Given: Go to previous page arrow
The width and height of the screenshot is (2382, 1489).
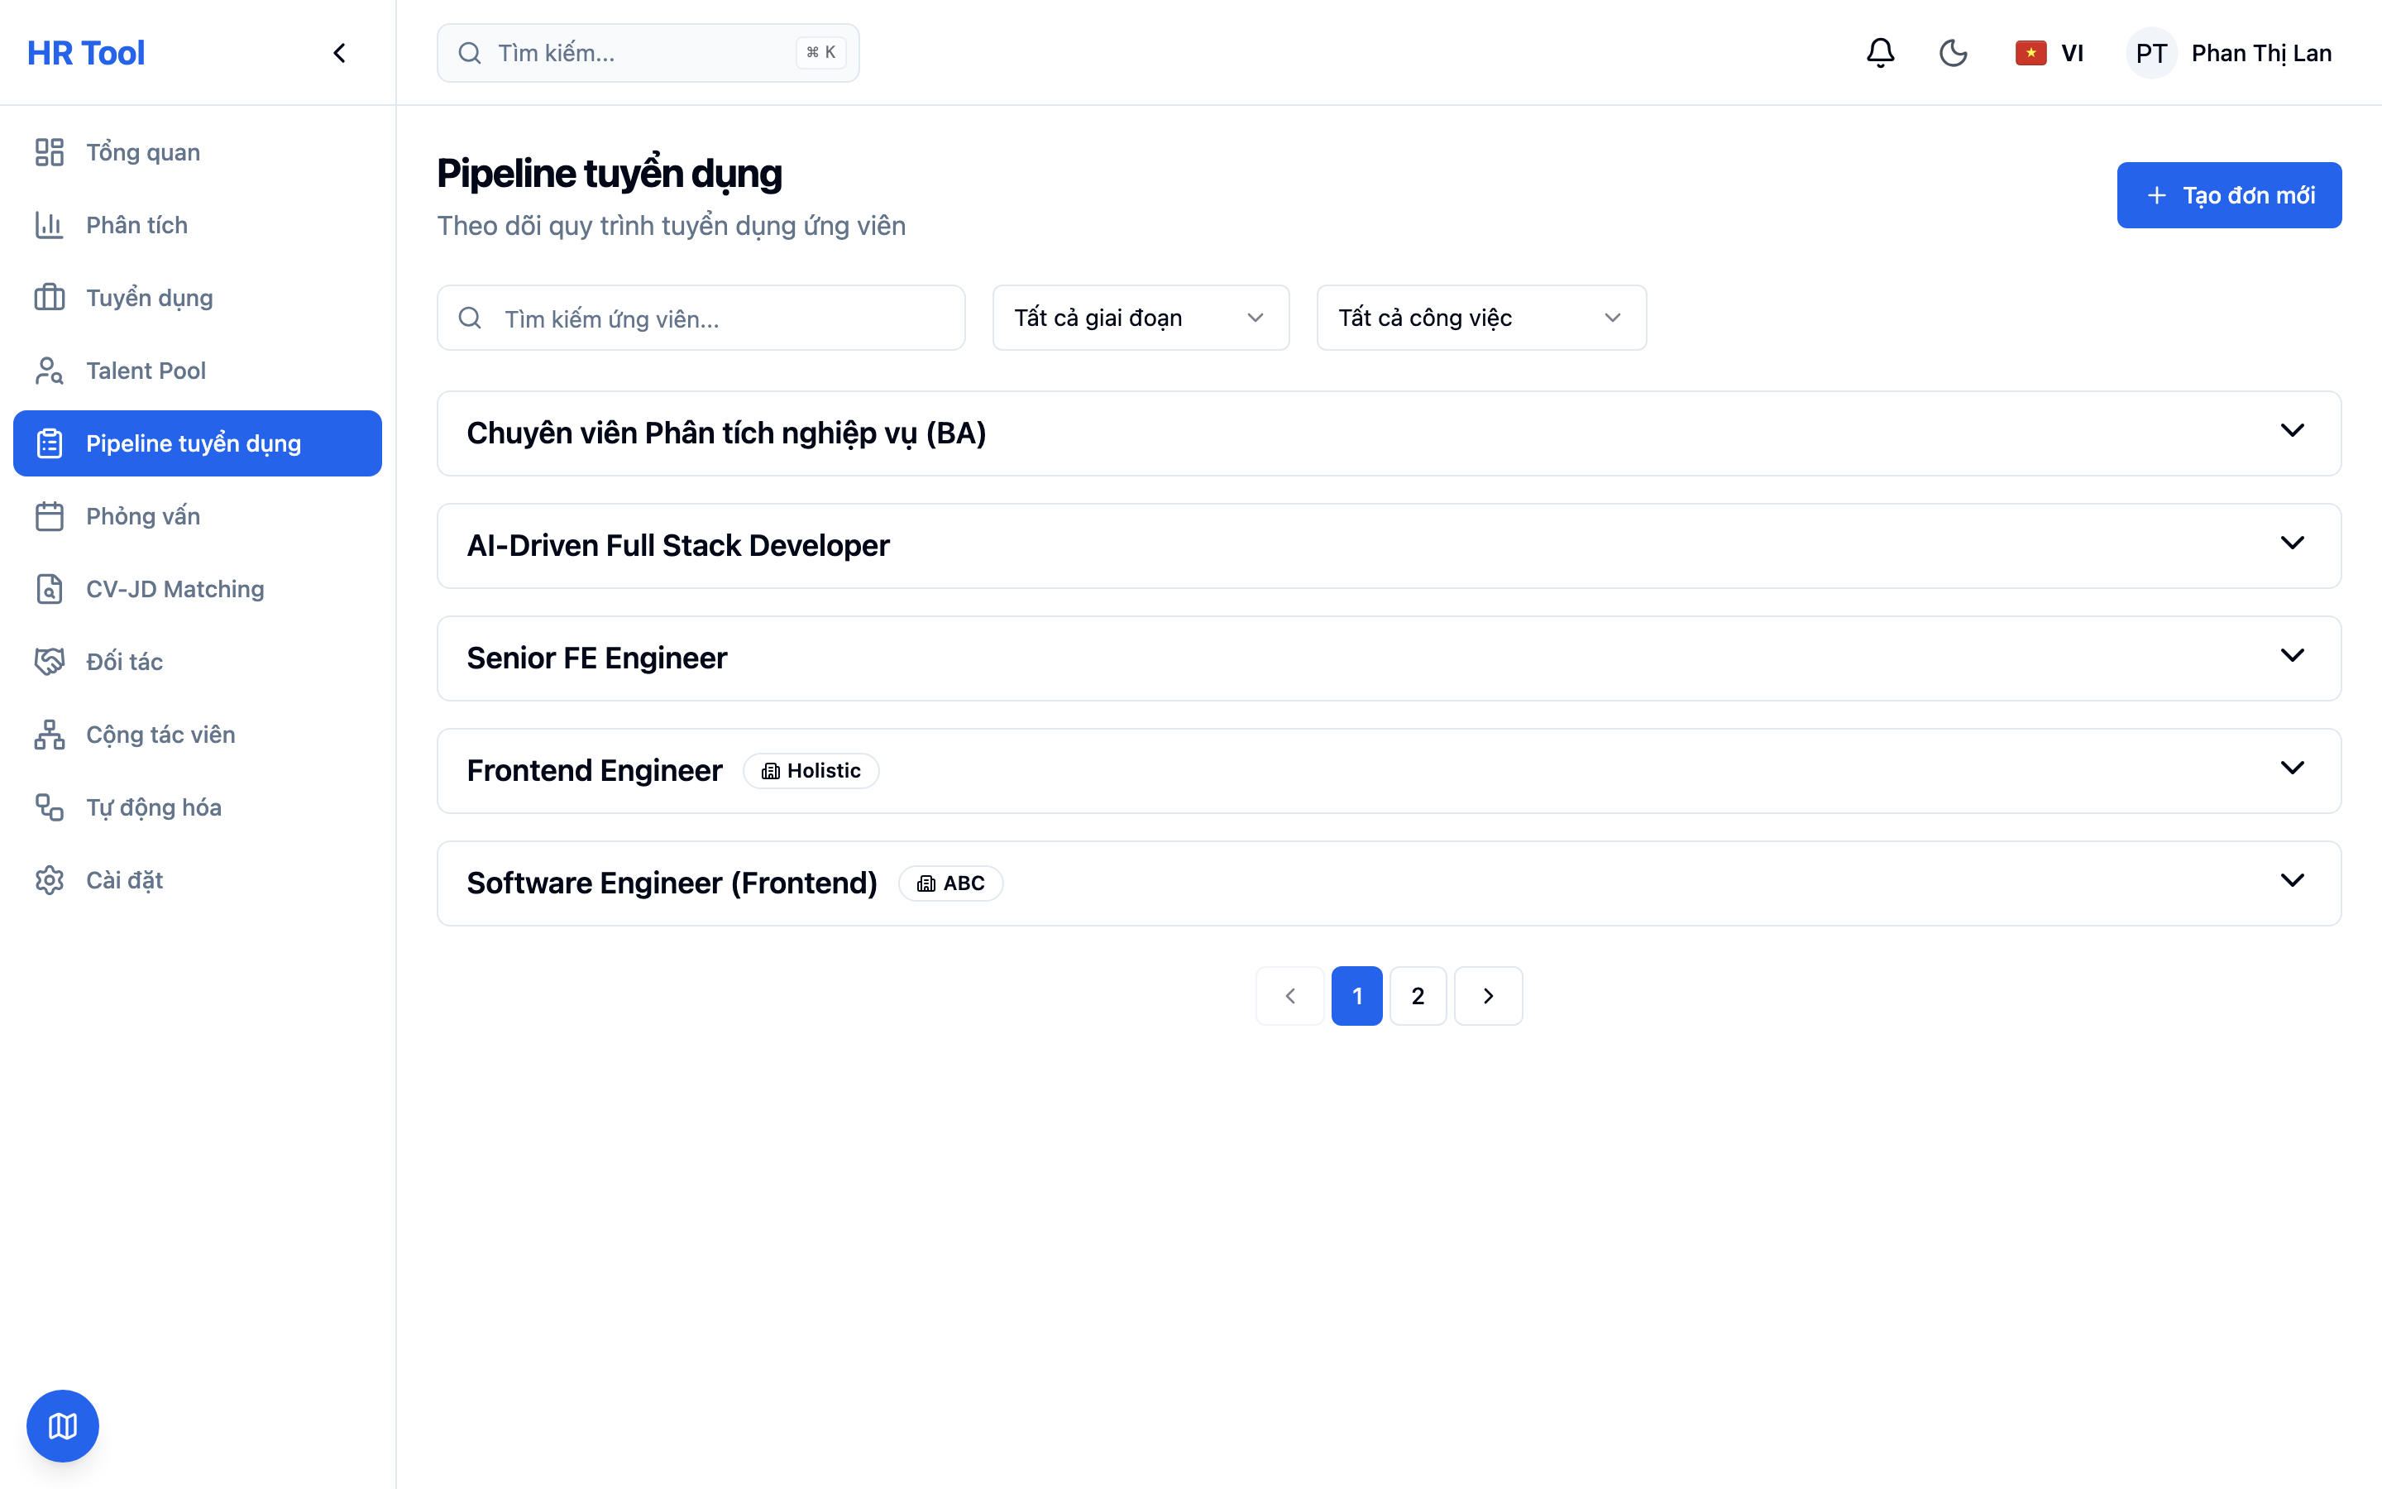Looking at the screenshot, I should [x=1289, y=997].
